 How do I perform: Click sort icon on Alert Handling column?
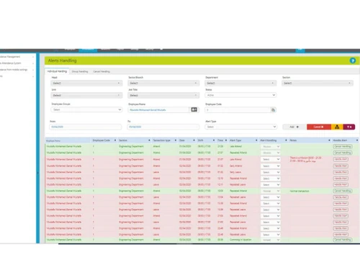click(x=286, y=140)
